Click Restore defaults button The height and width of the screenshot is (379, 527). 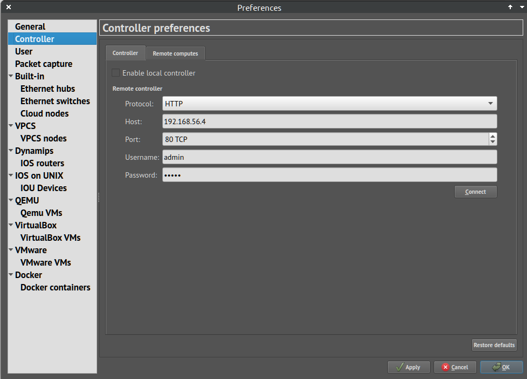pyautogui.click(x=494, y=345)
